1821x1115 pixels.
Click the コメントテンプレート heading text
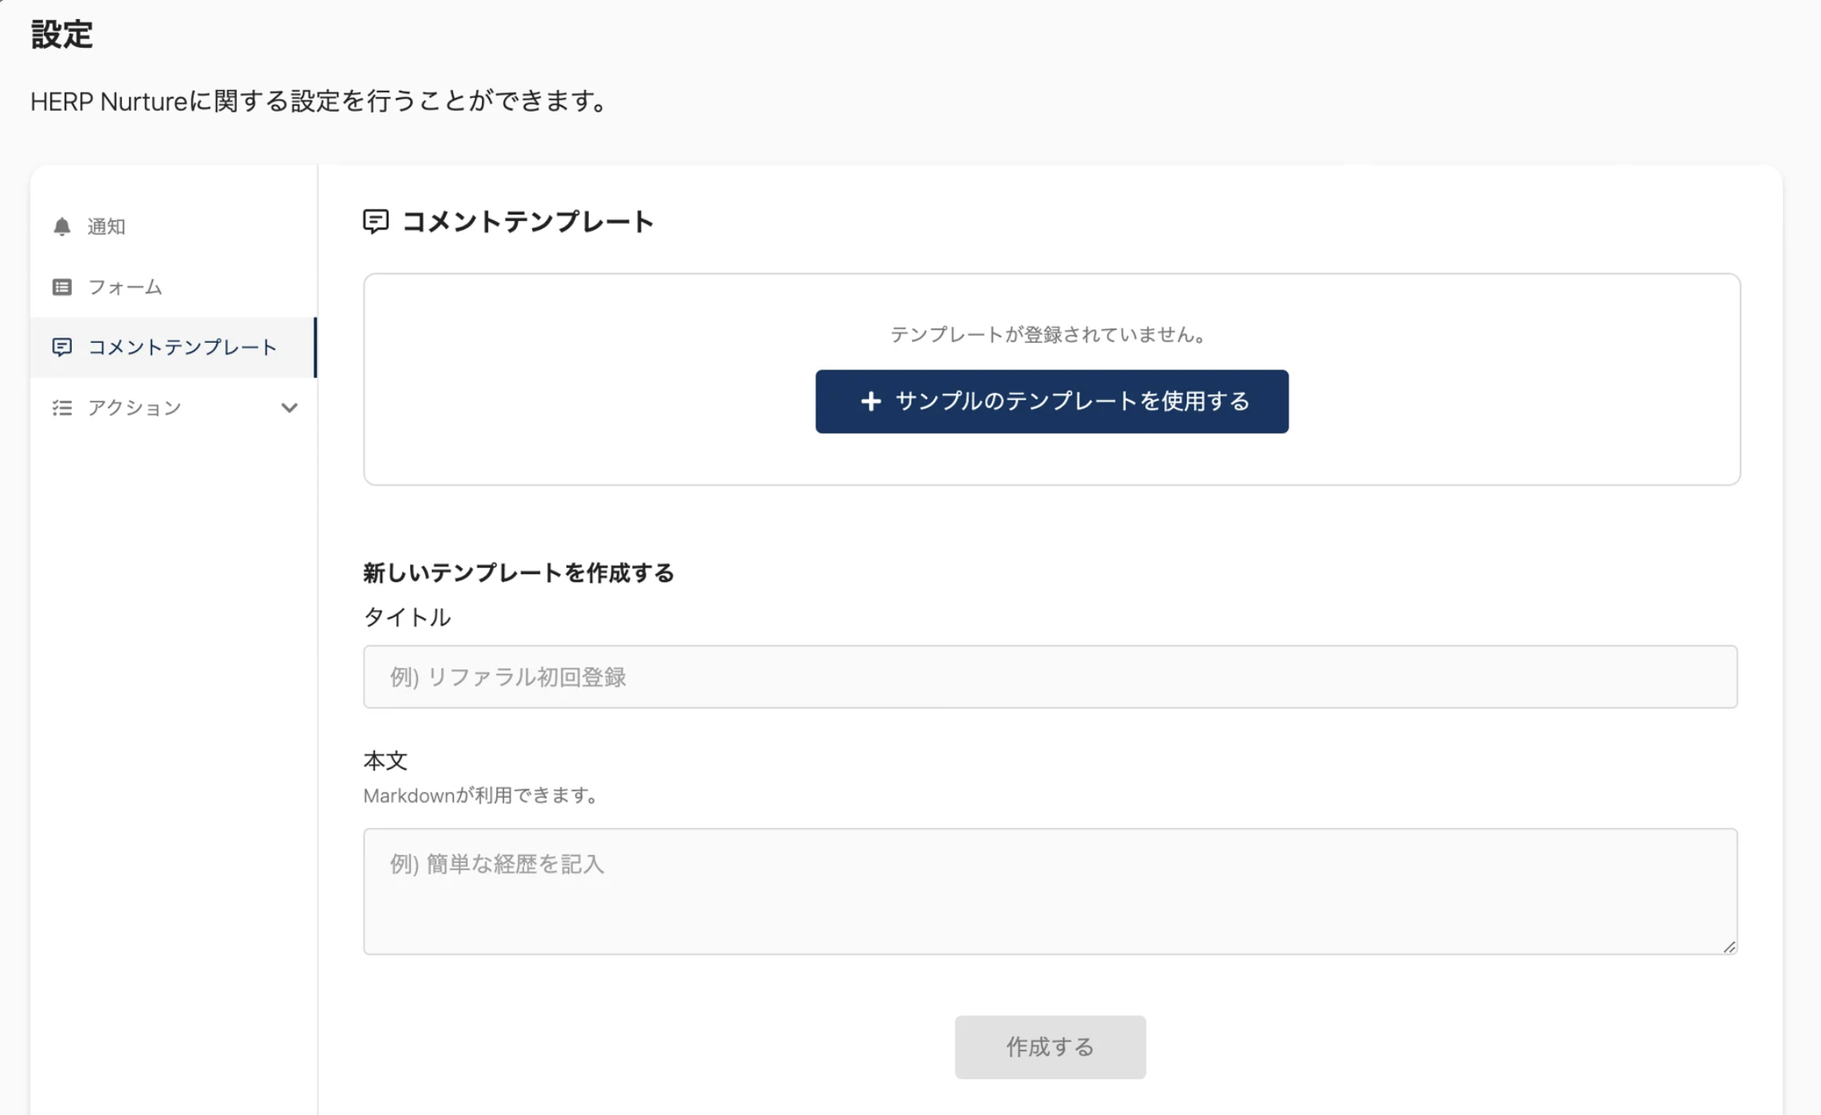(527, 221)
